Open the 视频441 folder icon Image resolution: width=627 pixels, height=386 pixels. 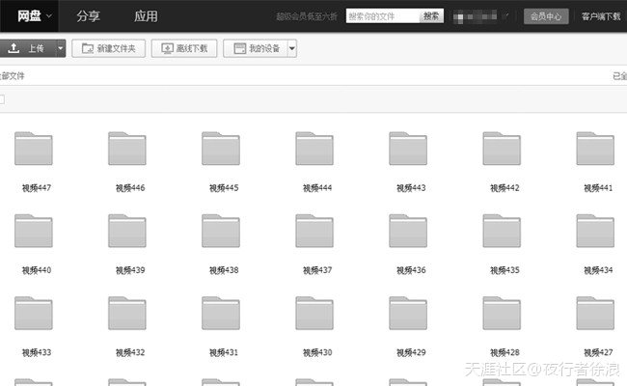click(595, 149)
